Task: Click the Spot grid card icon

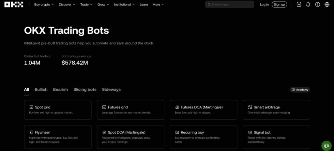Action: pos(31,107)
